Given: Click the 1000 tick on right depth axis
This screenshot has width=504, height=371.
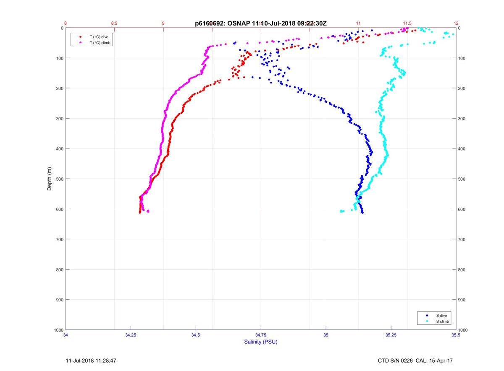Looking at the screenshot, I should [x=464, y=330].
